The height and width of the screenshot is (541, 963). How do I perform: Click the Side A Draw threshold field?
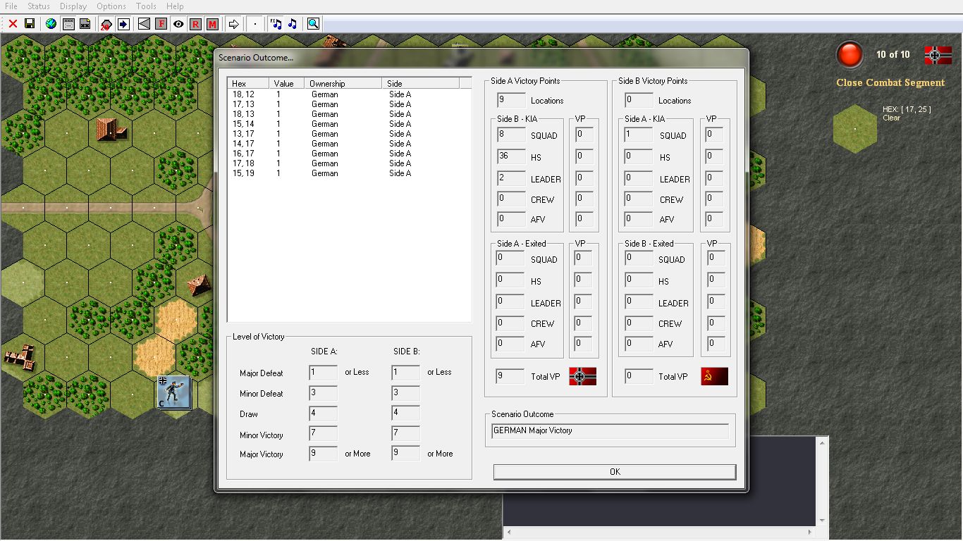point(323,413)
